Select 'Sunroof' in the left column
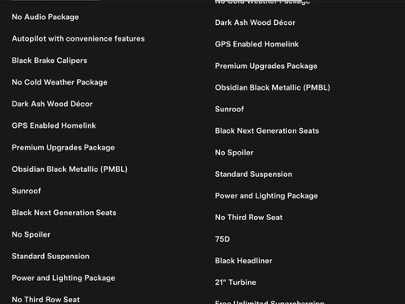This screenshot has height=304, width=405. 27,191
